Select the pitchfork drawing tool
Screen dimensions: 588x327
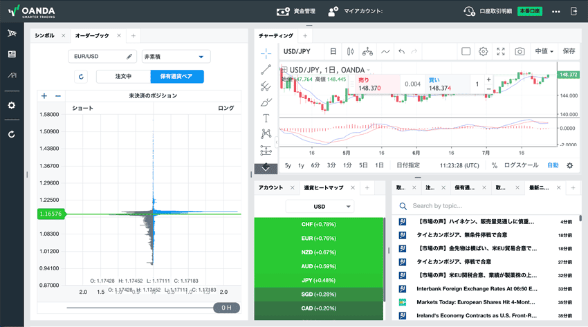(x=266, y=86)
